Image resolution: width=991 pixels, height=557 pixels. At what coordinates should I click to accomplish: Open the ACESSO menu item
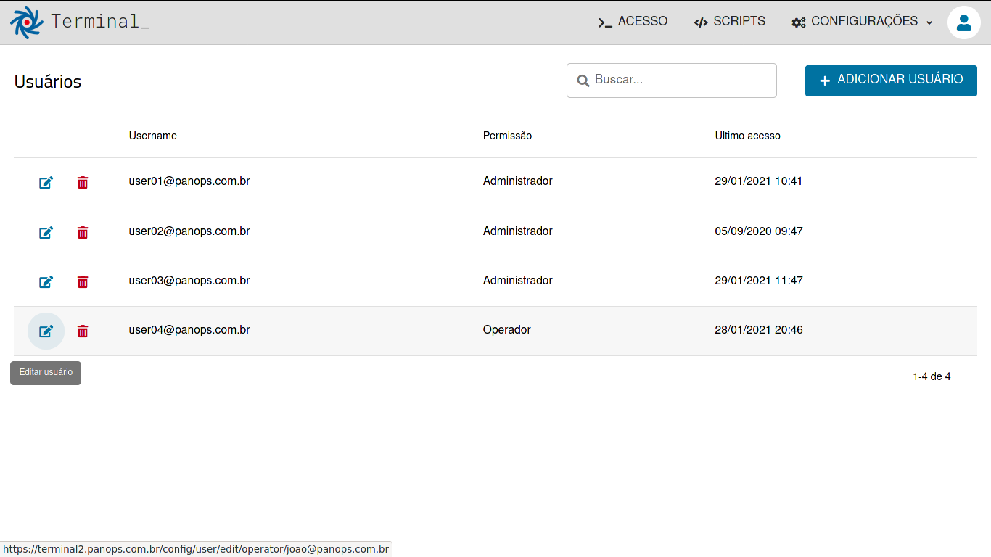[633, 22]
